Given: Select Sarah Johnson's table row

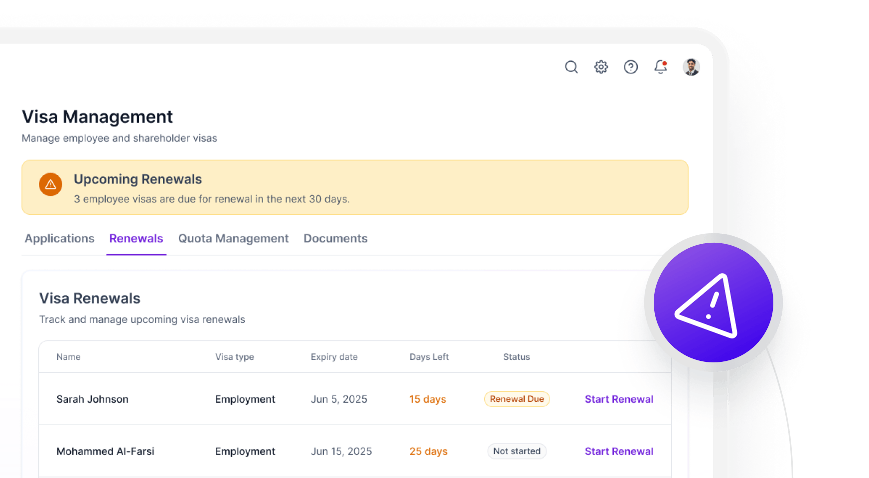Looking at the screenshot, I should tap(299, 399).
